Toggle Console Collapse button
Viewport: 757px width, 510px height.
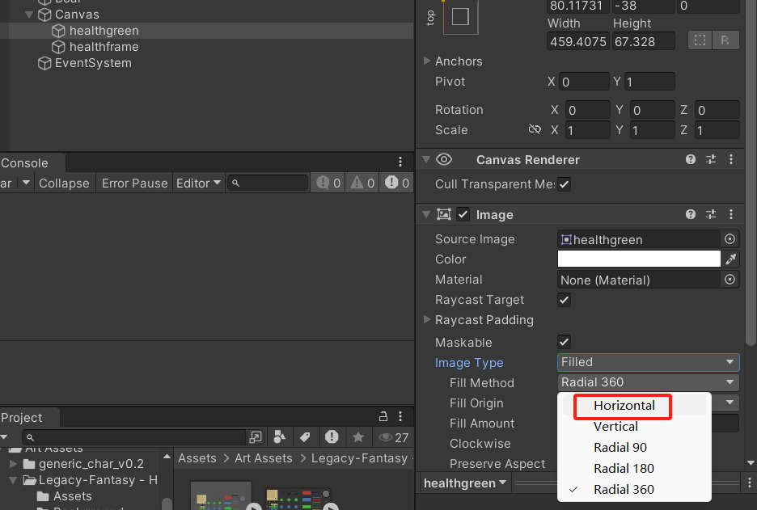(x=64, y=183)
